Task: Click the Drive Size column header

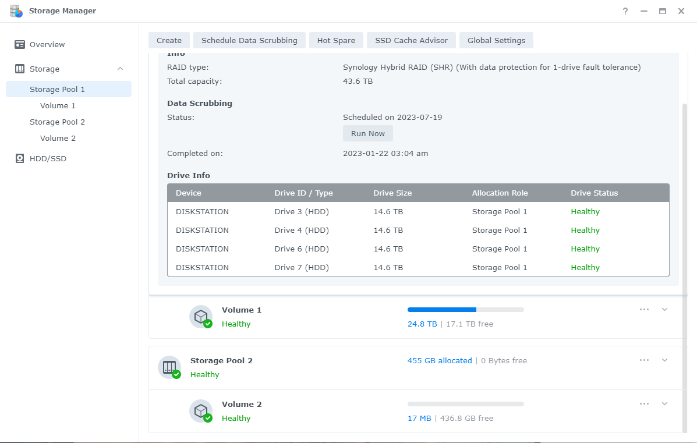Action: pos(392,193)
